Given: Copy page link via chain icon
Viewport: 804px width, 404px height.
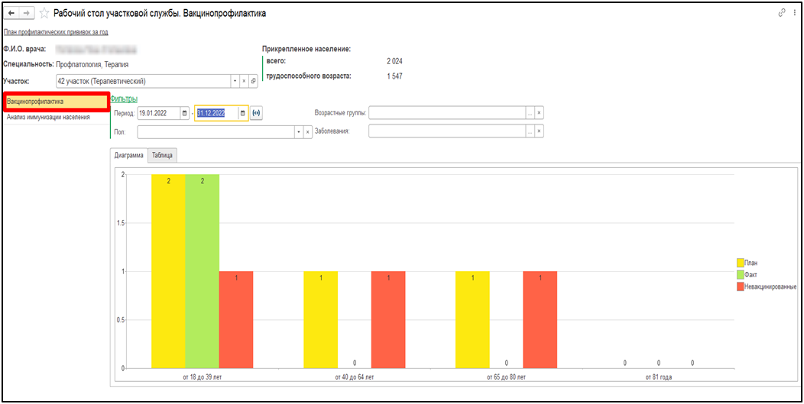Looking at the screenshot, I should click(781, 13).
